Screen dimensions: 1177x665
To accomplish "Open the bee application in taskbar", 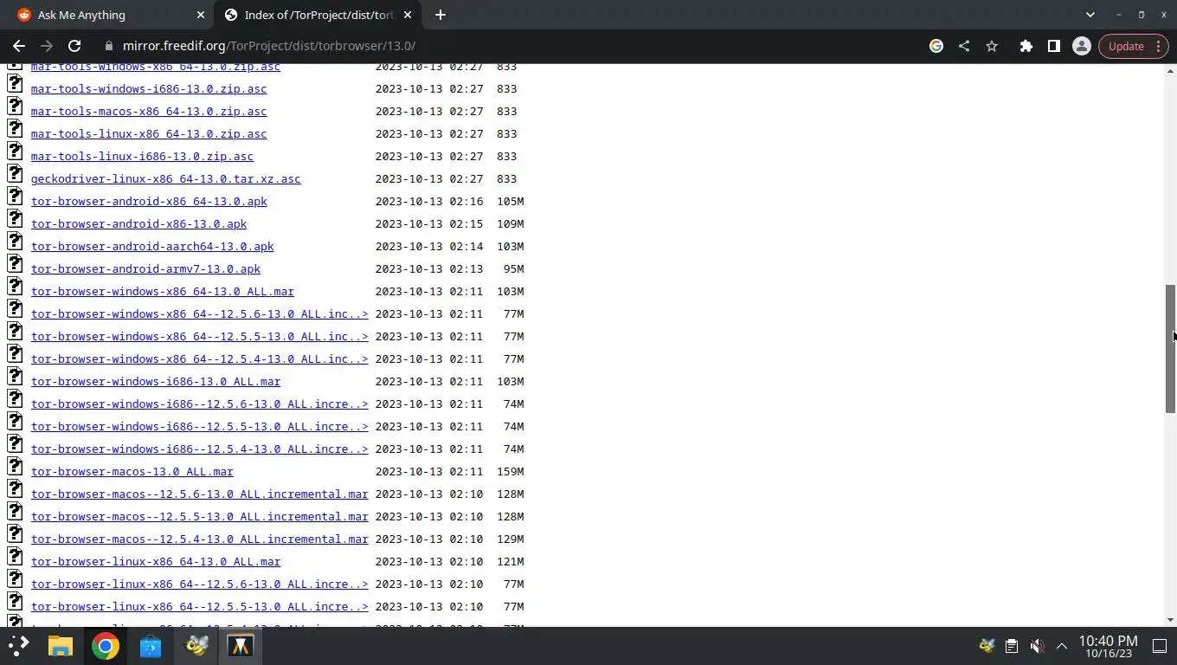I will point(196,645).
